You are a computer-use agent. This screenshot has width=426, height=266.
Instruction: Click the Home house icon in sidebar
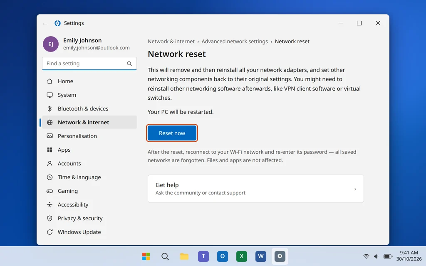[50, 81]
